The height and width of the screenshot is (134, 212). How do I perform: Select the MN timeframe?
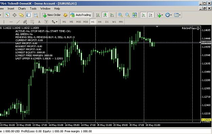click(x=121, y=22)
